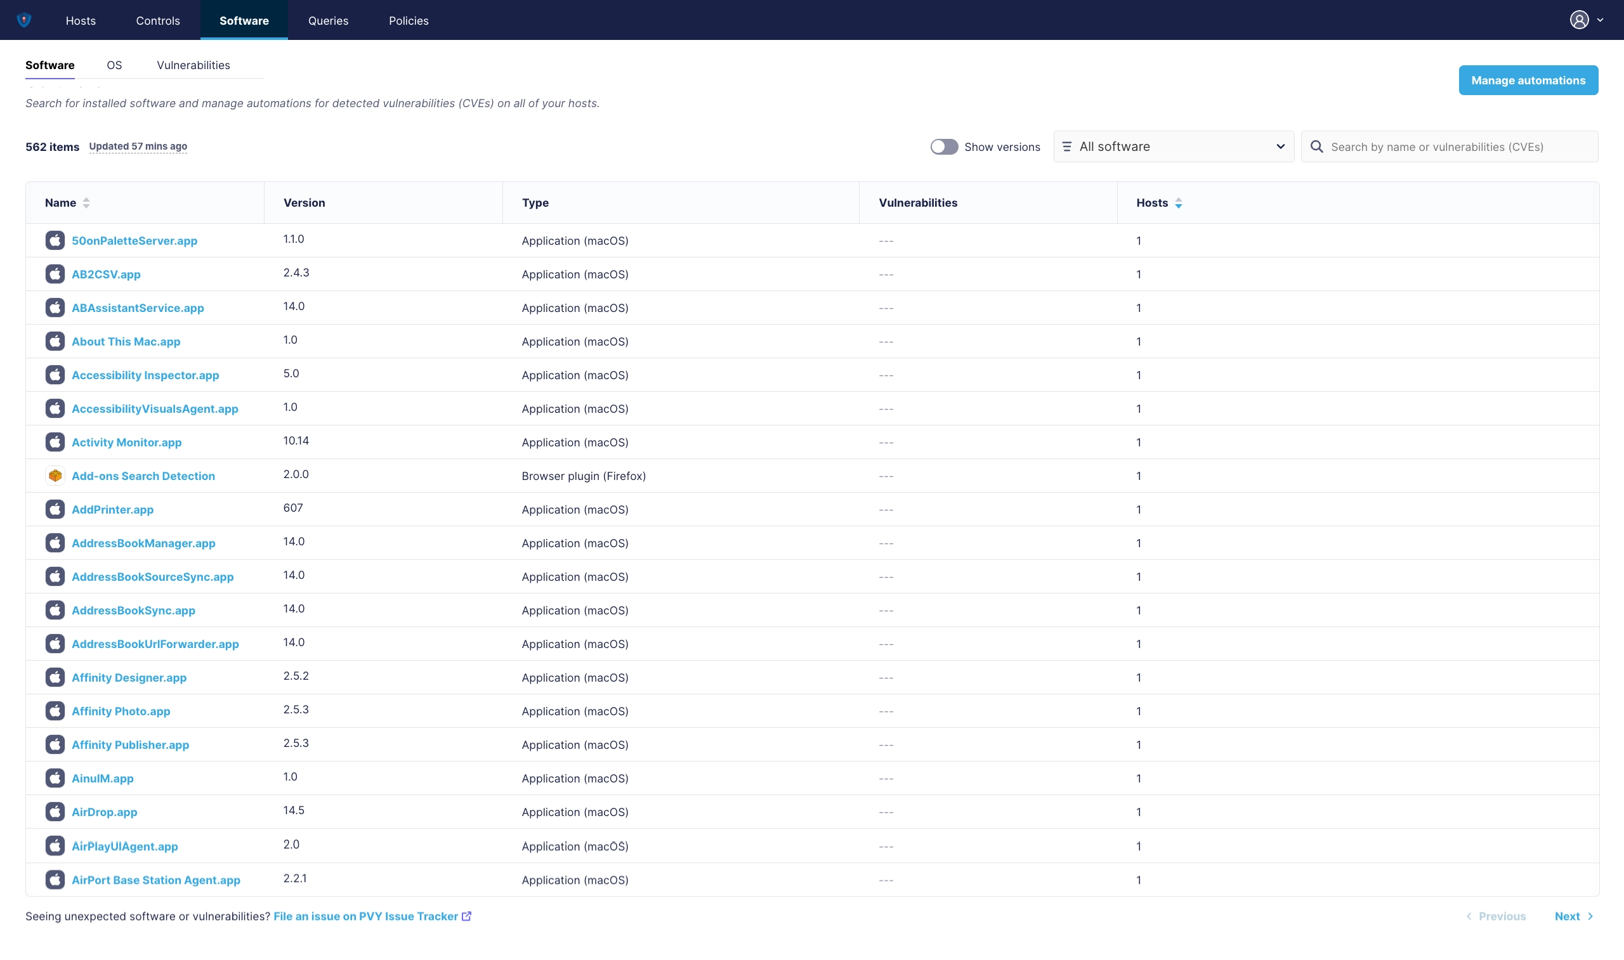Switch to the Vulnerabilities tab
This screenshot has width=1624, height=960.
[193, 65]
